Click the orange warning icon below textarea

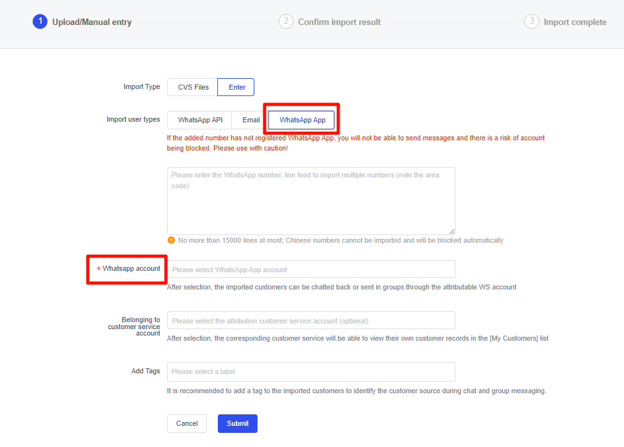coord(171,240)
